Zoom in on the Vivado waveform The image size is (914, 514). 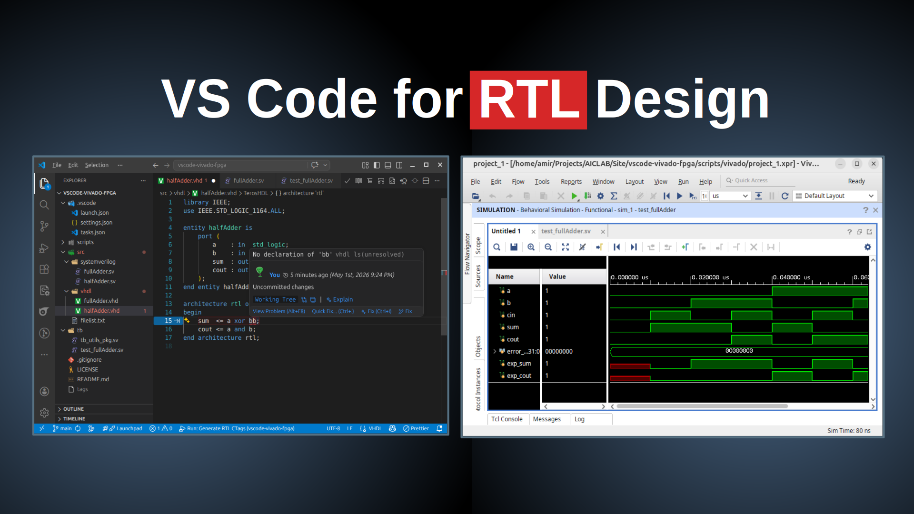click(x=531, y=247)
